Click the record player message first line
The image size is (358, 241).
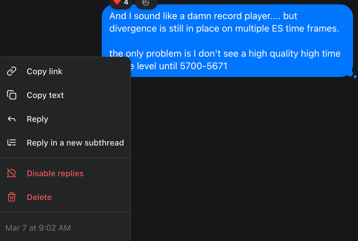[203, 16]
